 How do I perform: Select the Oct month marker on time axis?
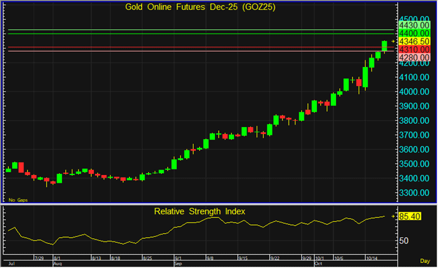point(319,263)
